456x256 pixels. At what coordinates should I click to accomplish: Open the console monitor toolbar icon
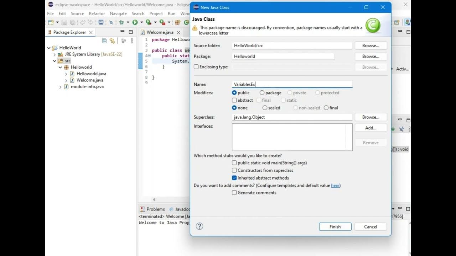[101, 22]
